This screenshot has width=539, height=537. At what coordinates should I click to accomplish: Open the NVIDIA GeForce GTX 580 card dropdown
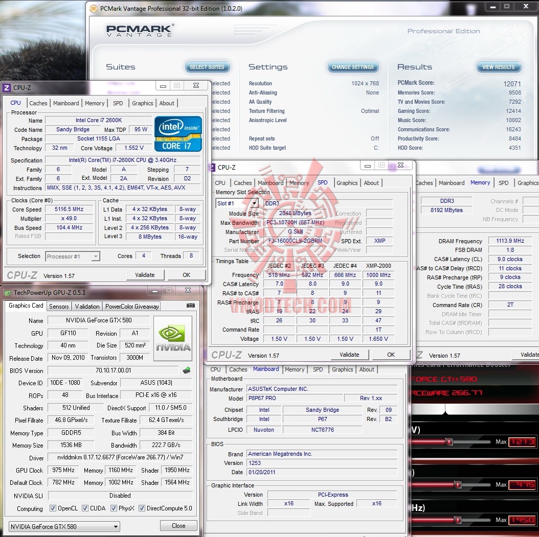(x=64, y=526)
